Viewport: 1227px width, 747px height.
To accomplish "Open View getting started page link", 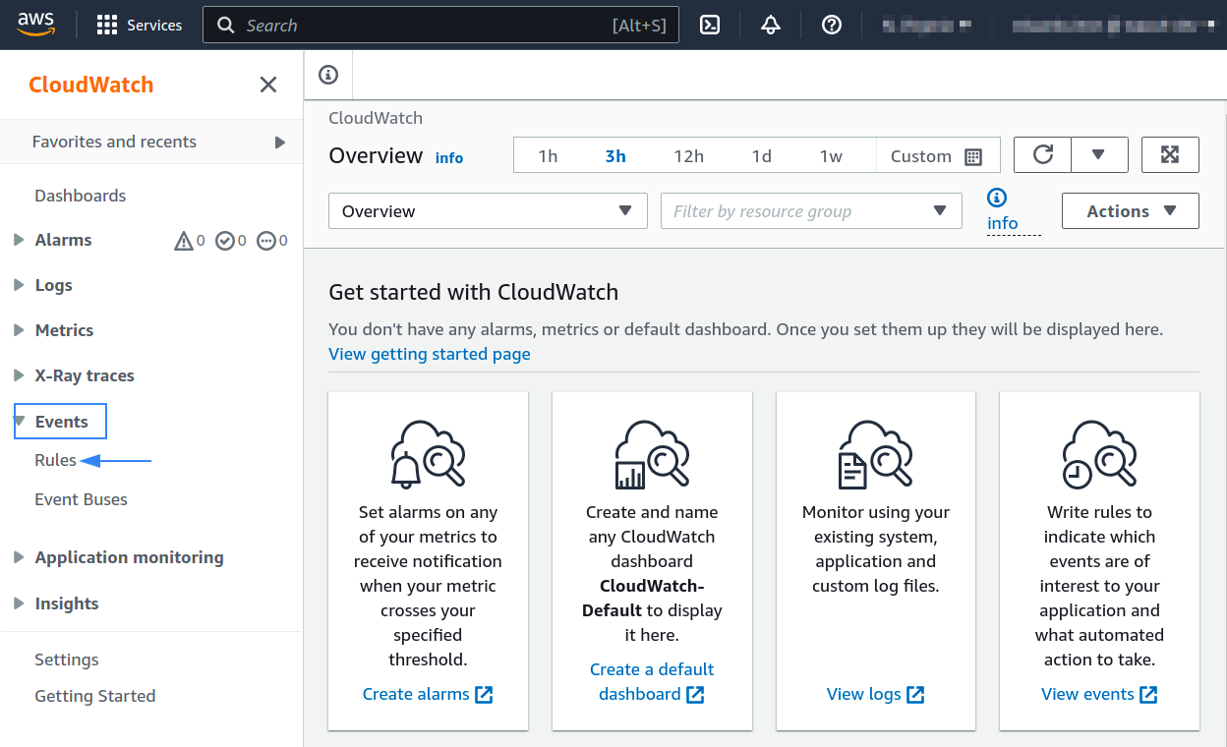I will [430, 354].
